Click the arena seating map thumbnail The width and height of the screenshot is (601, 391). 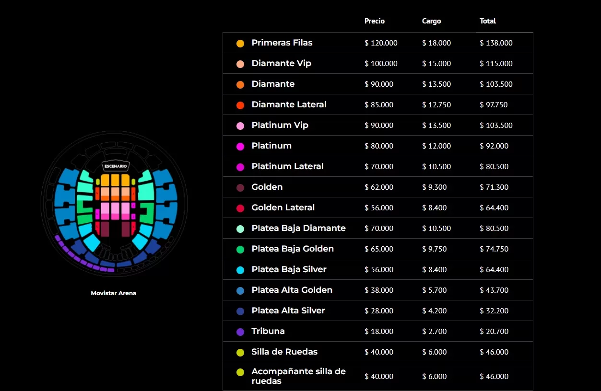pos(114,205)
